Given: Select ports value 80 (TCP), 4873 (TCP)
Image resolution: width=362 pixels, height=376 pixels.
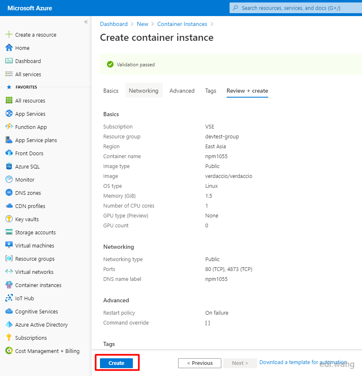Looking at the screenshot, I should (x=229, y=269).
